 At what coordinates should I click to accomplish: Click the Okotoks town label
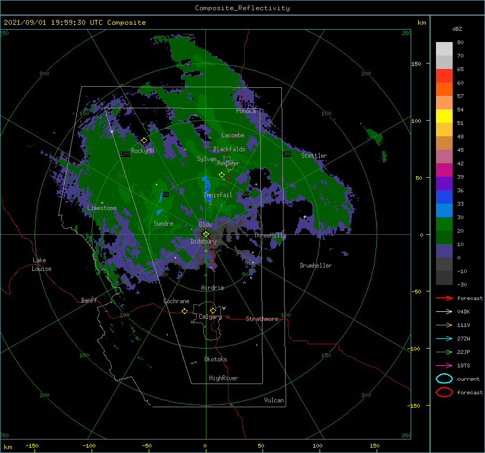point(216,359)
